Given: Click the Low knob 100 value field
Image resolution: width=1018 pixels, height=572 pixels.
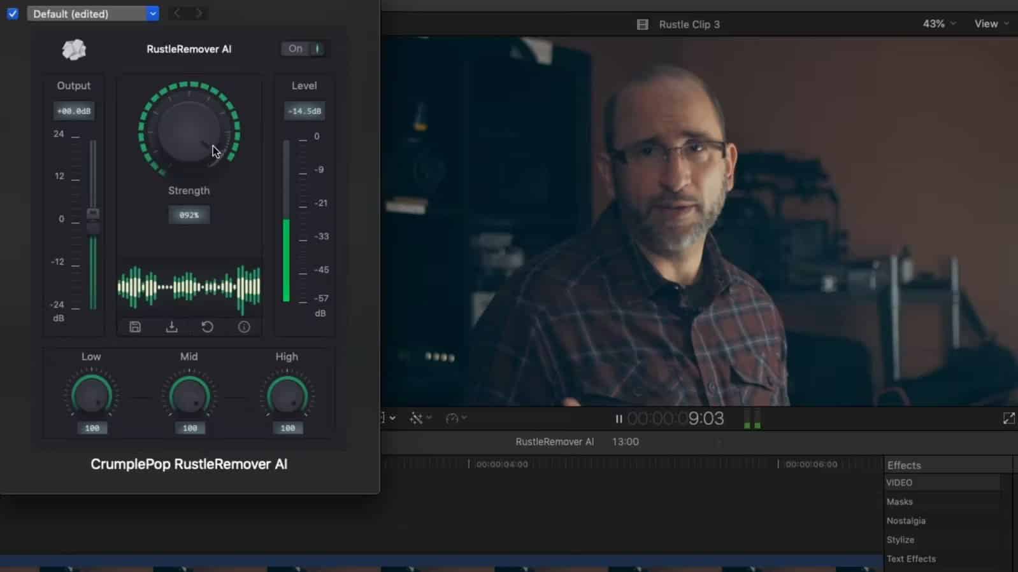Looking at the screenshot, I should 92,428.
